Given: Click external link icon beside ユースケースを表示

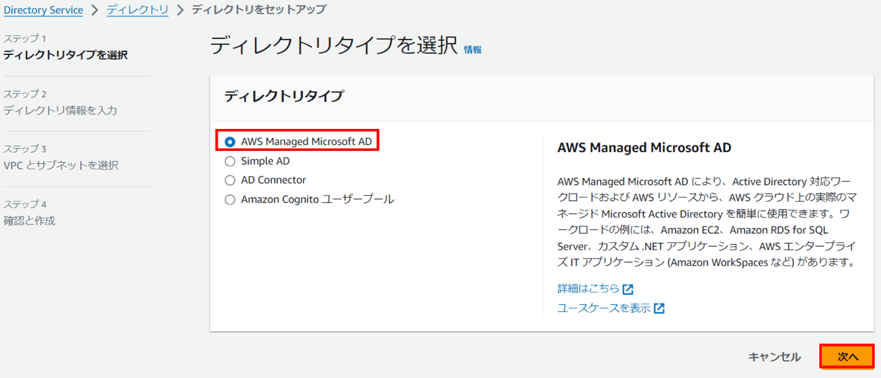Looking at the screenshot, I should tap(659, 309).
